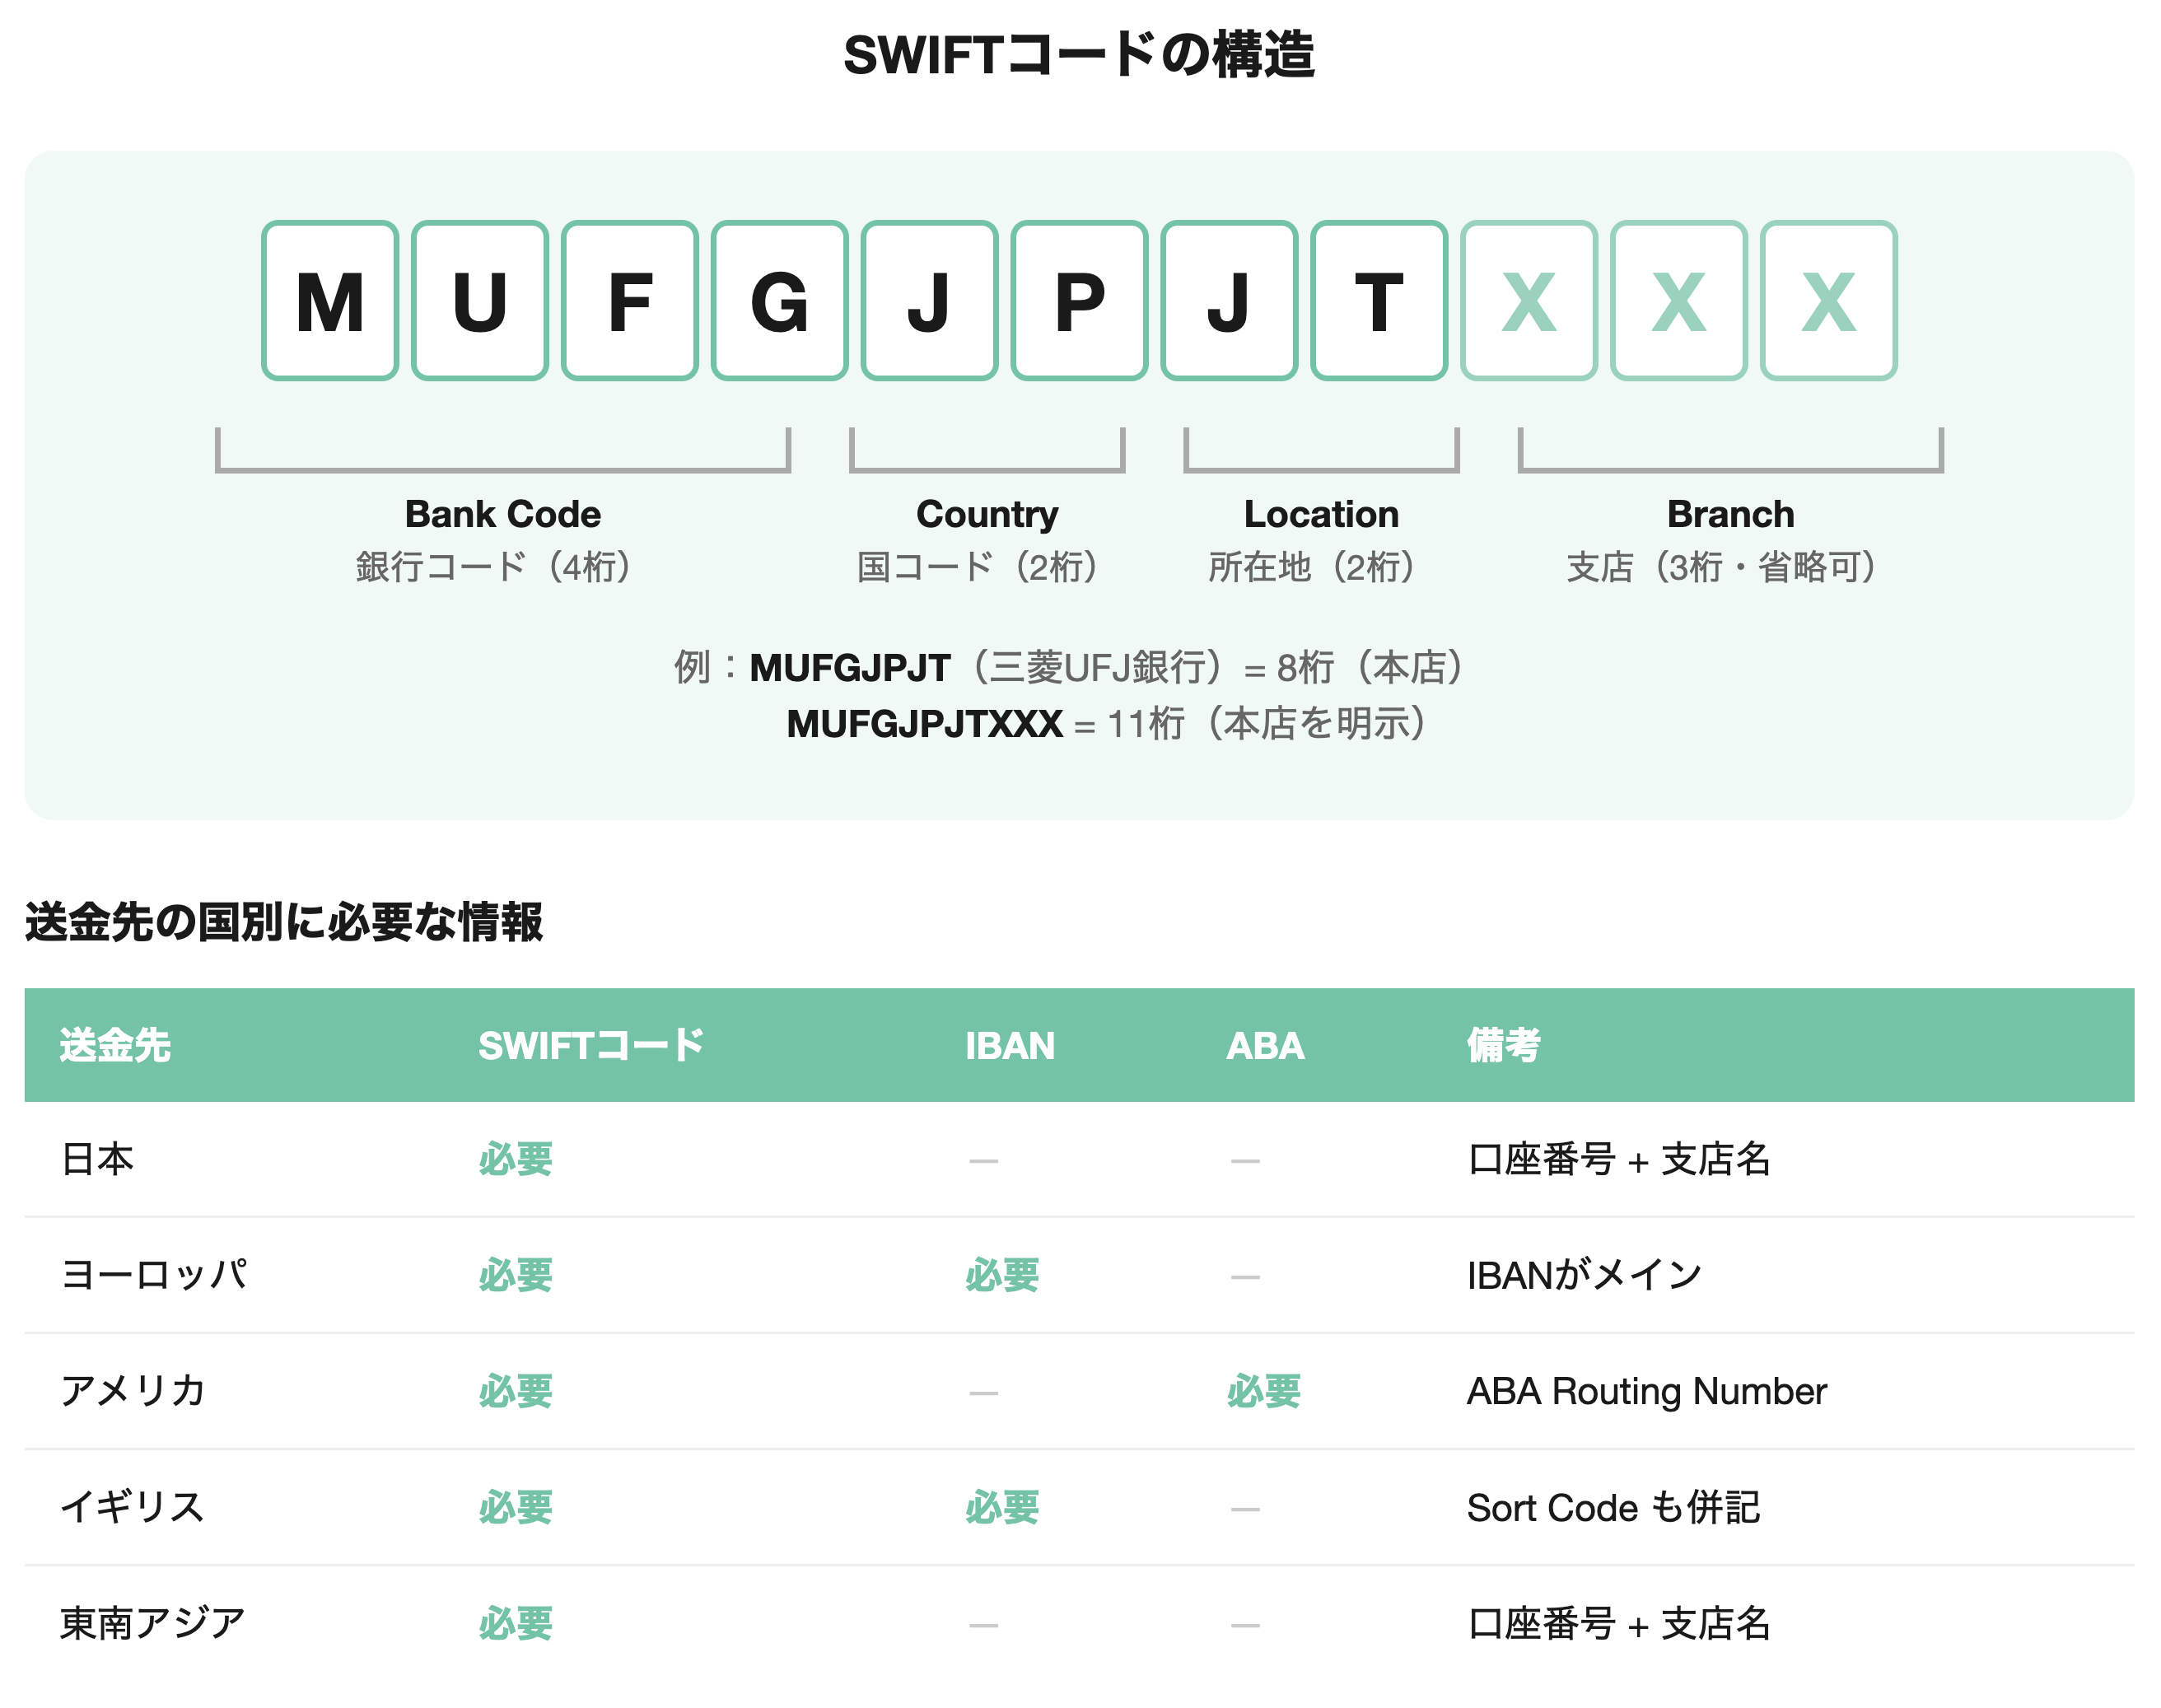The height and width of the screenshot is (1708, 2161).
Task: Click the letter box 'T'
Action: pyautogui.click(x=1379, y=300)
